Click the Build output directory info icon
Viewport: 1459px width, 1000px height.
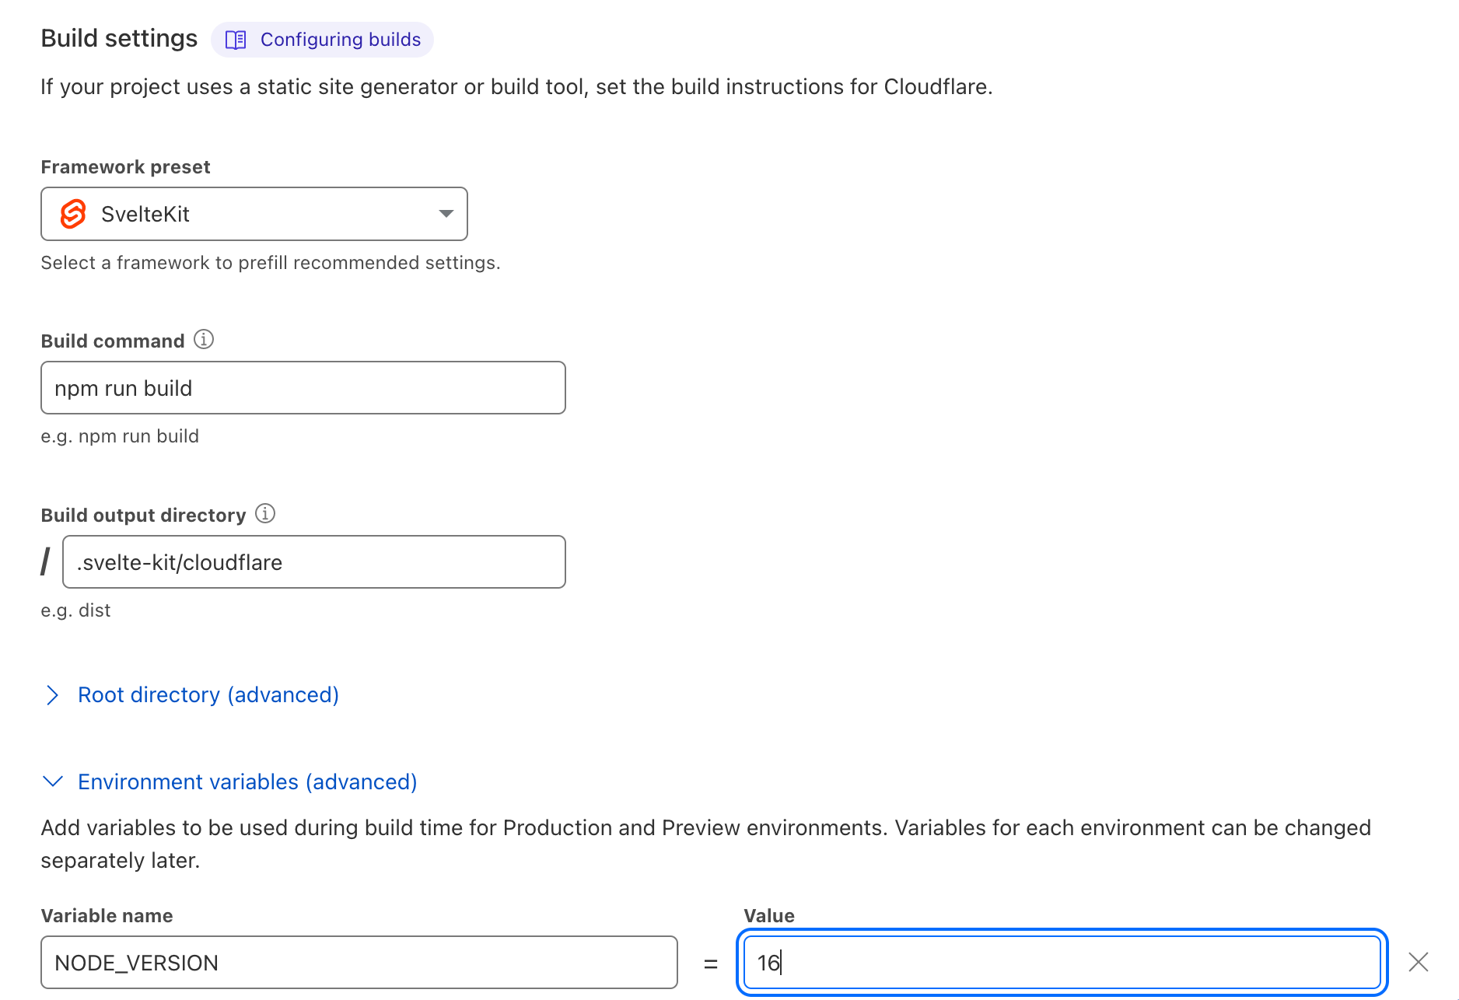tap(264, 513)
